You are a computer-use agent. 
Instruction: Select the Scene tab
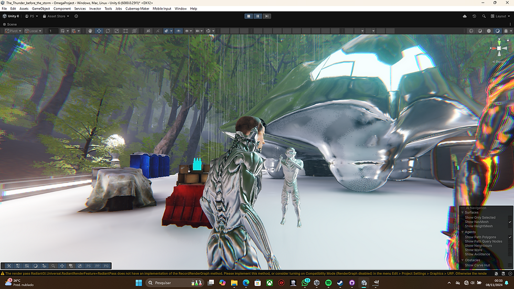point(10,24)
